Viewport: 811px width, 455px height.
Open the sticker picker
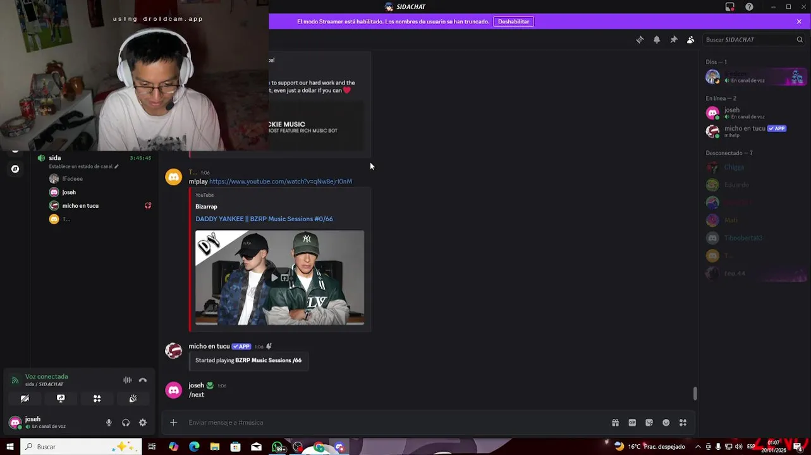[x=649, y=423]
